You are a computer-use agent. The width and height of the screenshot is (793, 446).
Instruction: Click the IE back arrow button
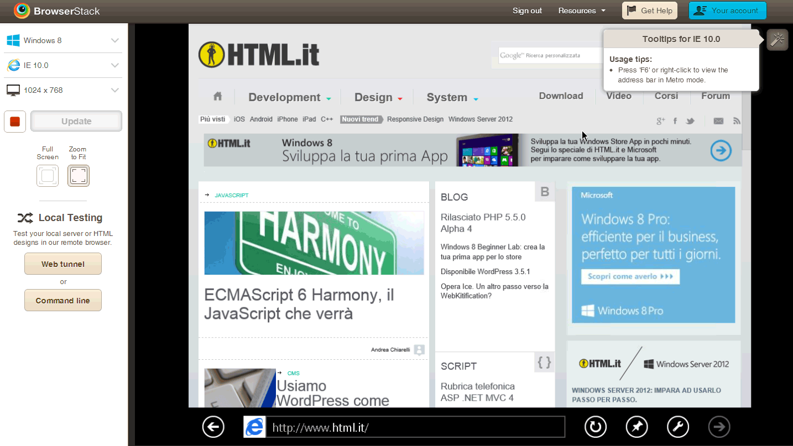coord(213,427)
